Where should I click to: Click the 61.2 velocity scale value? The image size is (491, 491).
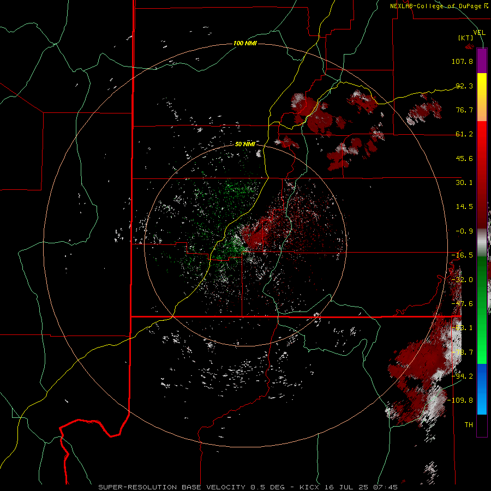click(x=464, y=134)
